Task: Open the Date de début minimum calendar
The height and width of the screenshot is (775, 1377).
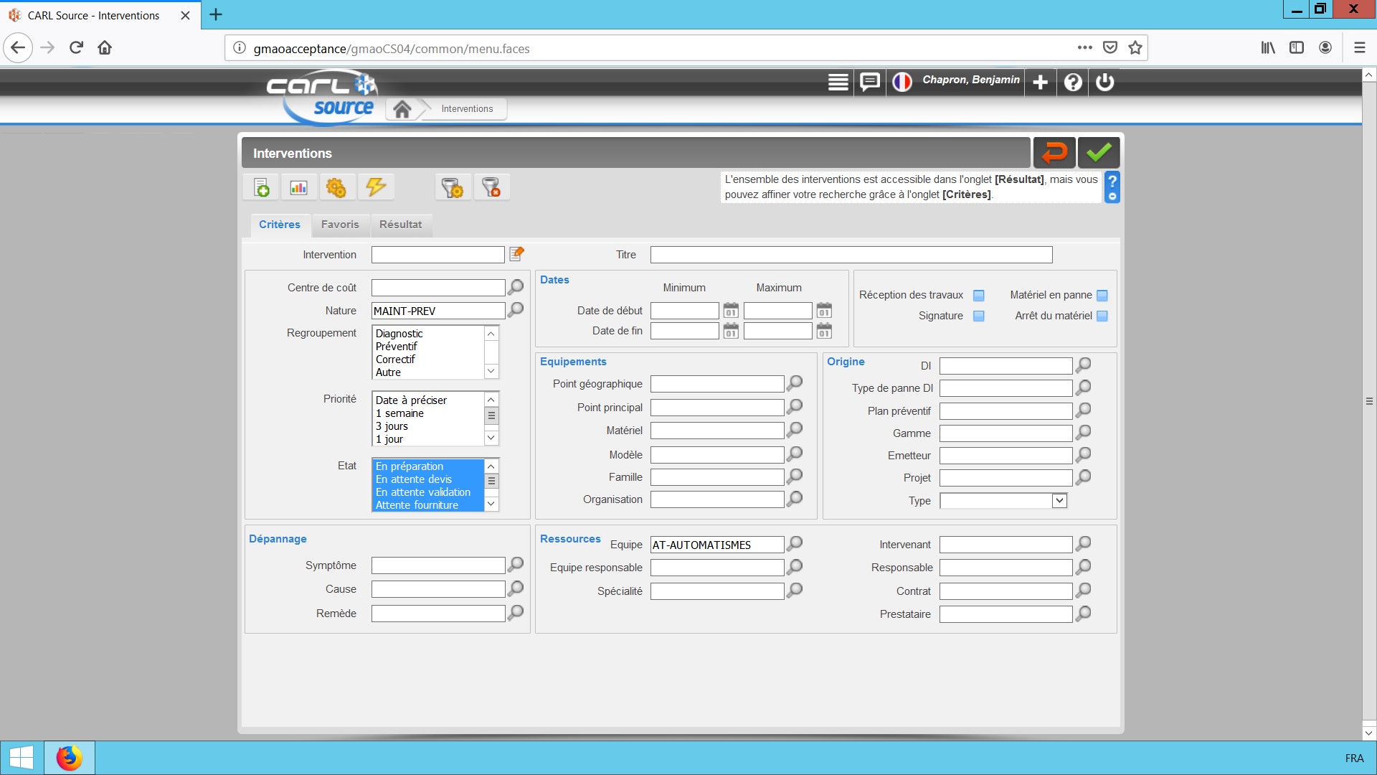Action: coord(731,311)
